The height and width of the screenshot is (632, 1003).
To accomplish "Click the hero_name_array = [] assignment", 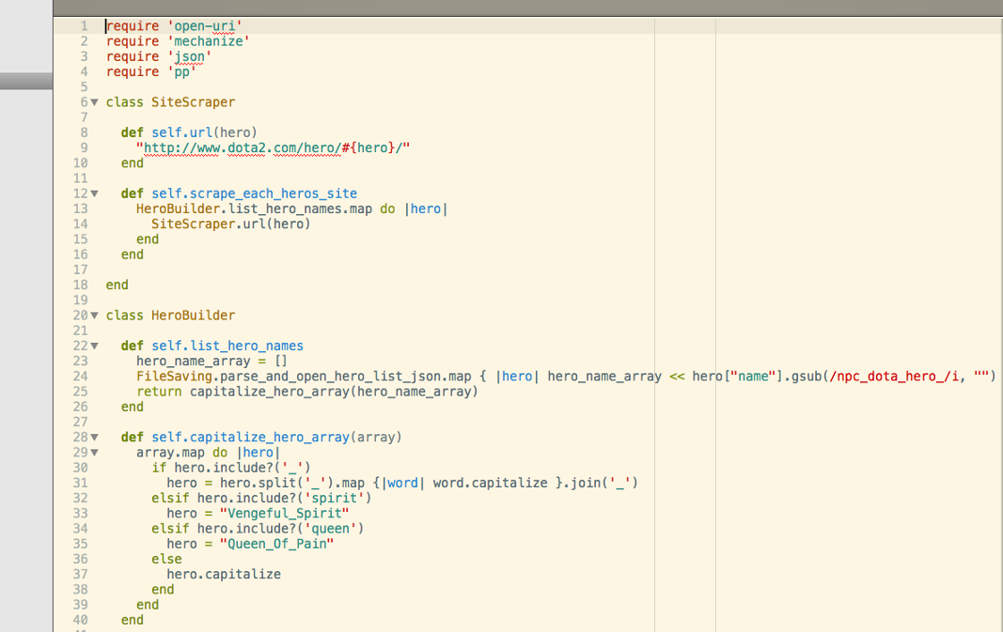I will point(212,361).
